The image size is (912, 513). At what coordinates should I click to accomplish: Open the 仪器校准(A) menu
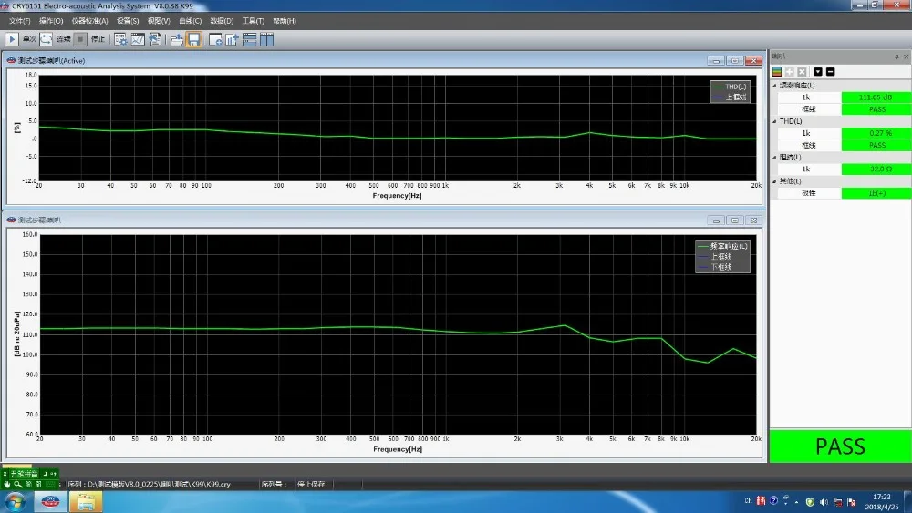pyautogui.click(x=89, y=21)
